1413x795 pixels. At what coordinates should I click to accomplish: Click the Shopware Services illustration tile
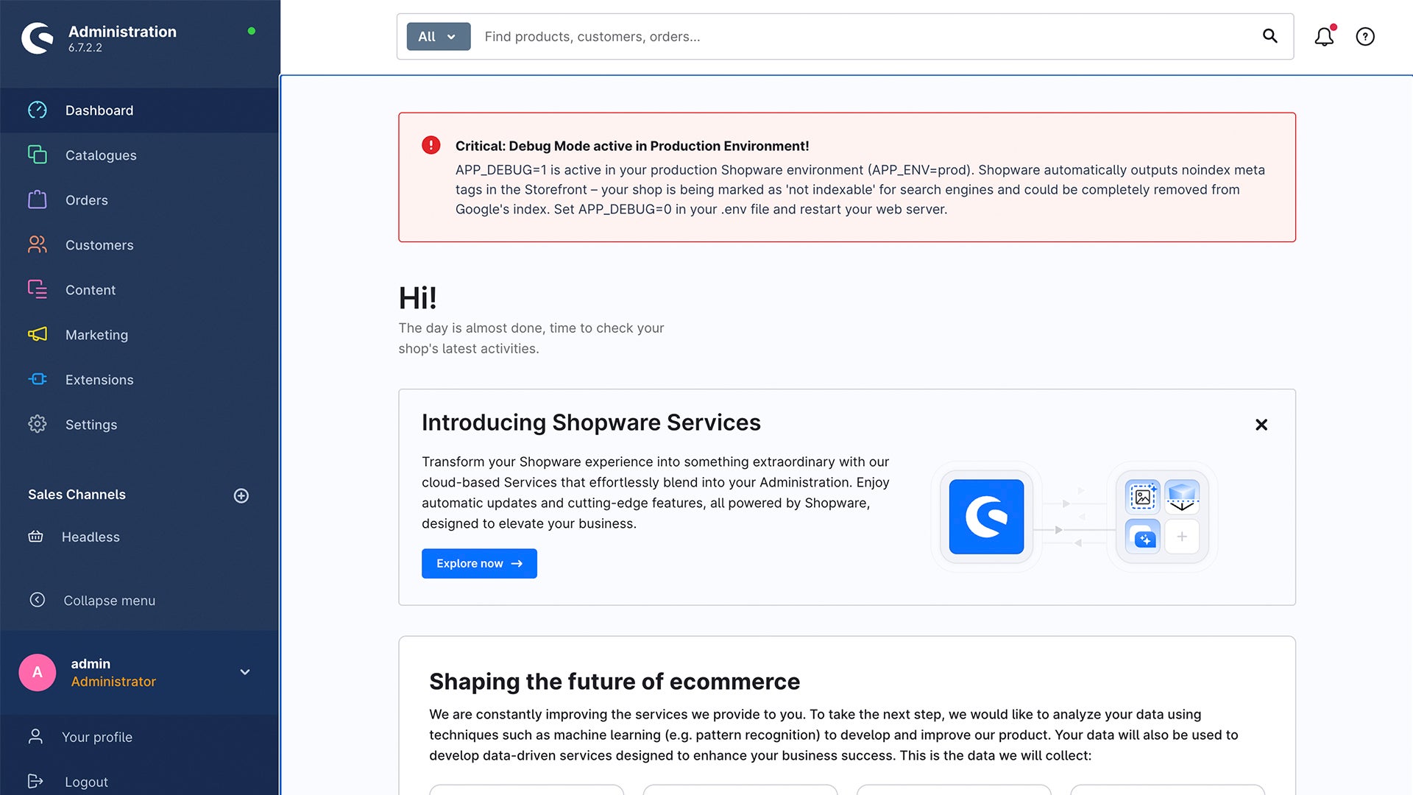987,517
